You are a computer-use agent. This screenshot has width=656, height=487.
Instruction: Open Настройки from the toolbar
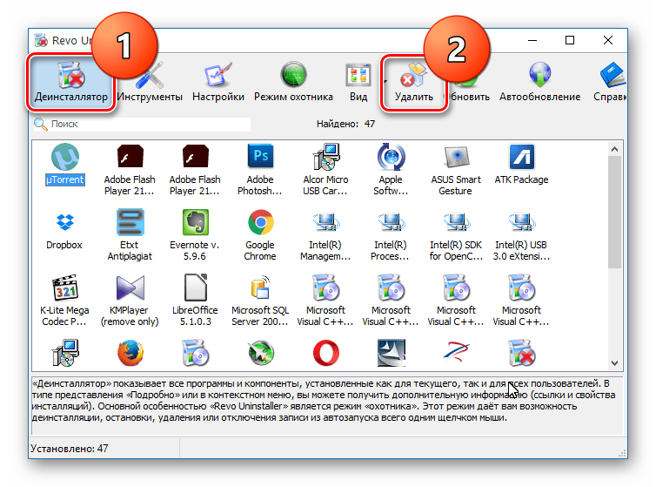pos(218,83)
